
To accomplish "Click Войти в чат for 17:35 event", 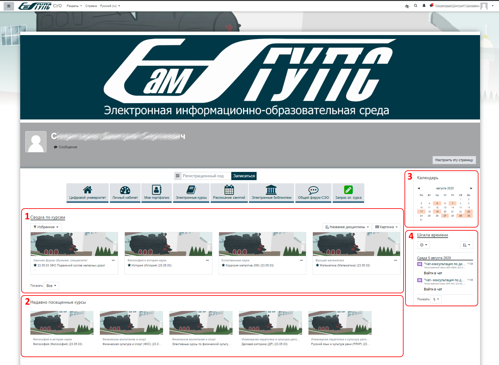I will click(x=433, y=289).
